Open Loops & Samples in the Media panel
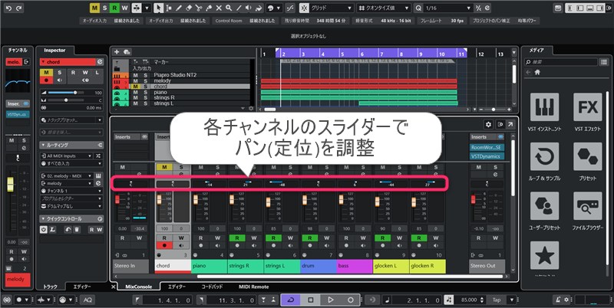The width and height of the screenshot is (614, 308). [x=544, y=156]
